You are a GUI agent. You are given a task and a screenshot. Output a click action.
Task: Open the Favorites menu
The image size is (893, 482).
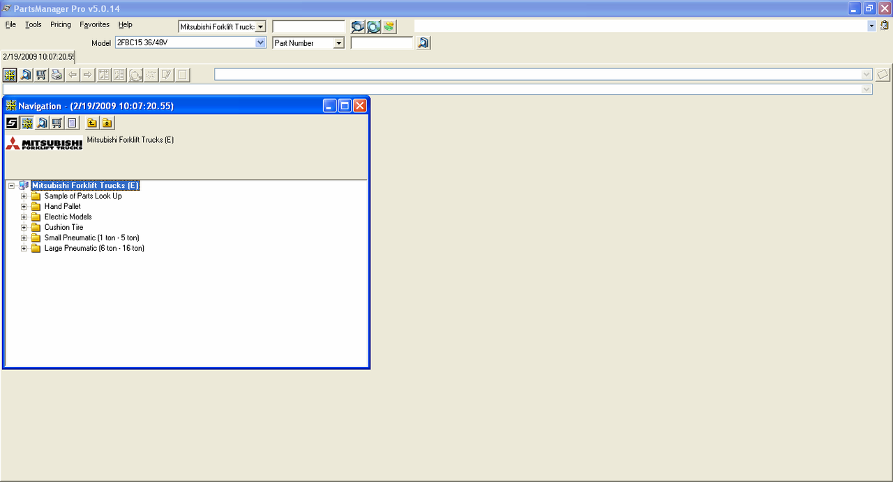point(95,24)
